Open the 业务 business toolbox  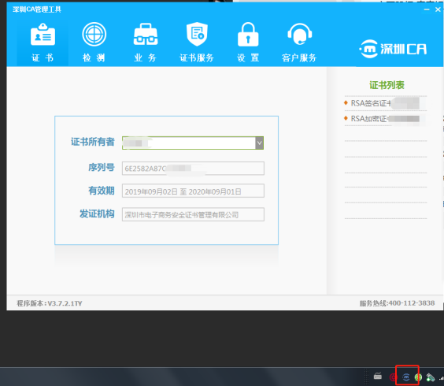146,43
